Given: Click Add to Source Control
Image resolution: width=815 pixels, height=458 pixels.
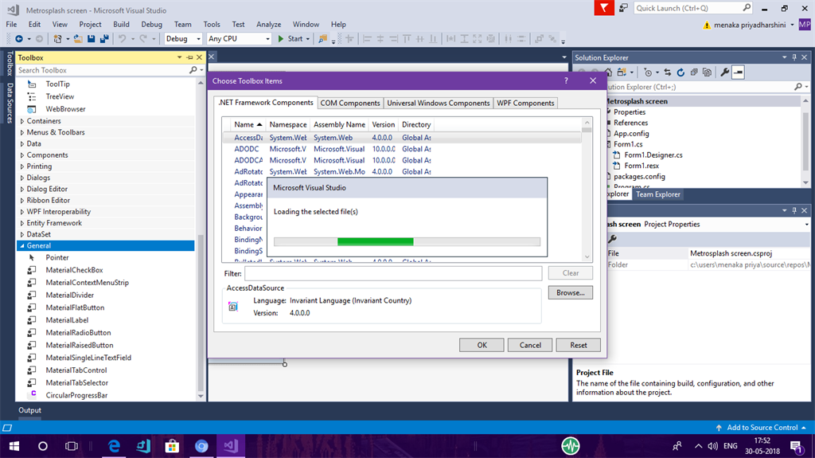Looking at the screenshot, I should 761,427.
